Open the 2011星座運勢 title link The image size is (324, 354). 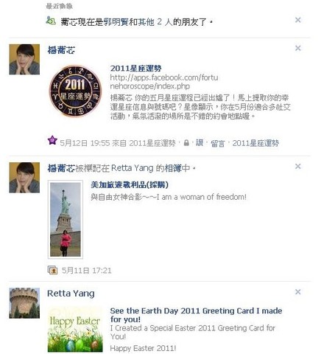(x=135, y=69)
